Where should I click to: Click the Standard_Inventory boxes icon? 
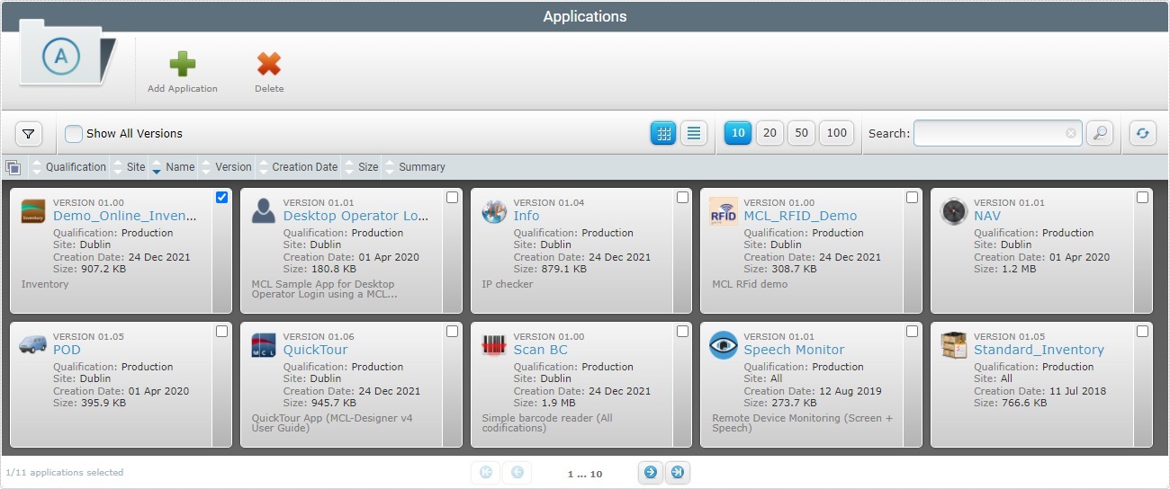coord(954,345)
